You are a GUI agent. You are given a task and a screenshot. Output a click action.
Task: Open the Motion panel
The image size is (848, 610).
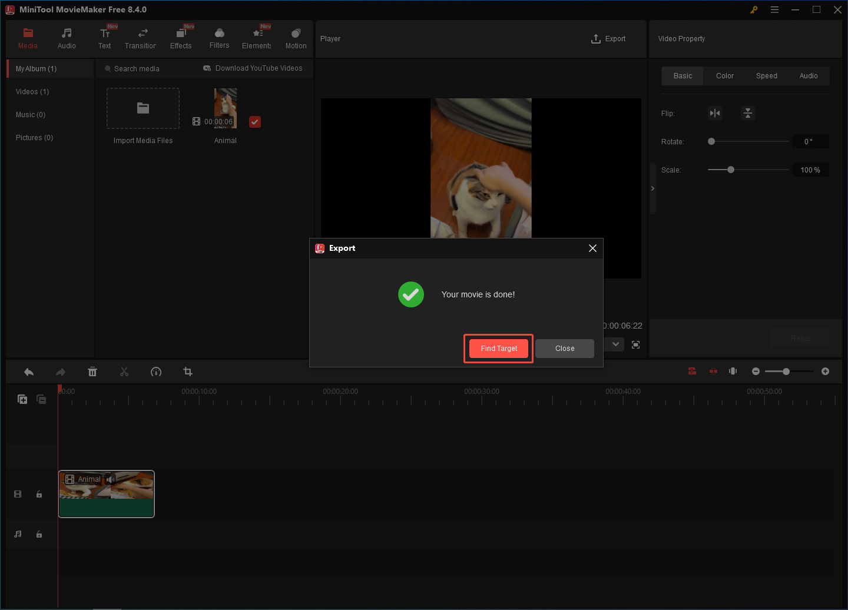(x=296, y=37)
